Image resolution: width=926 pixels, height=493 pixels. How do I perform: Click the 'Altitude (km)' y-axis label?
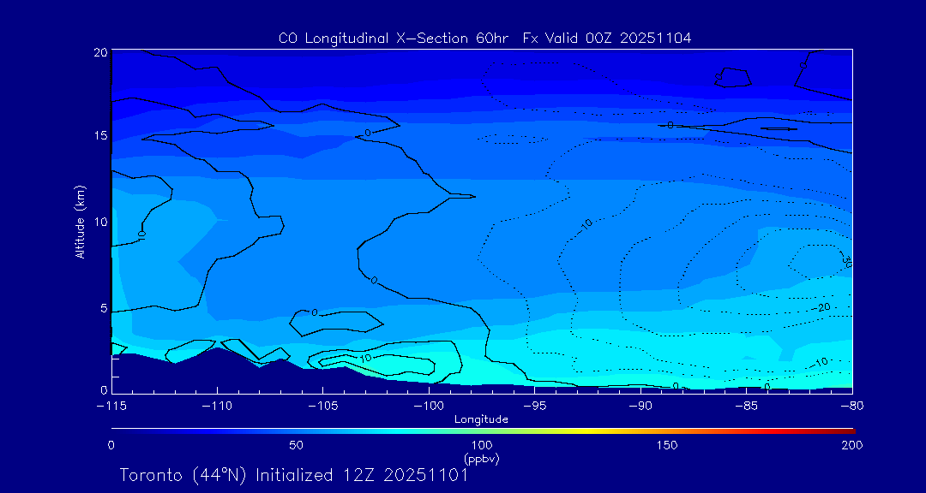tap(80, 222)
